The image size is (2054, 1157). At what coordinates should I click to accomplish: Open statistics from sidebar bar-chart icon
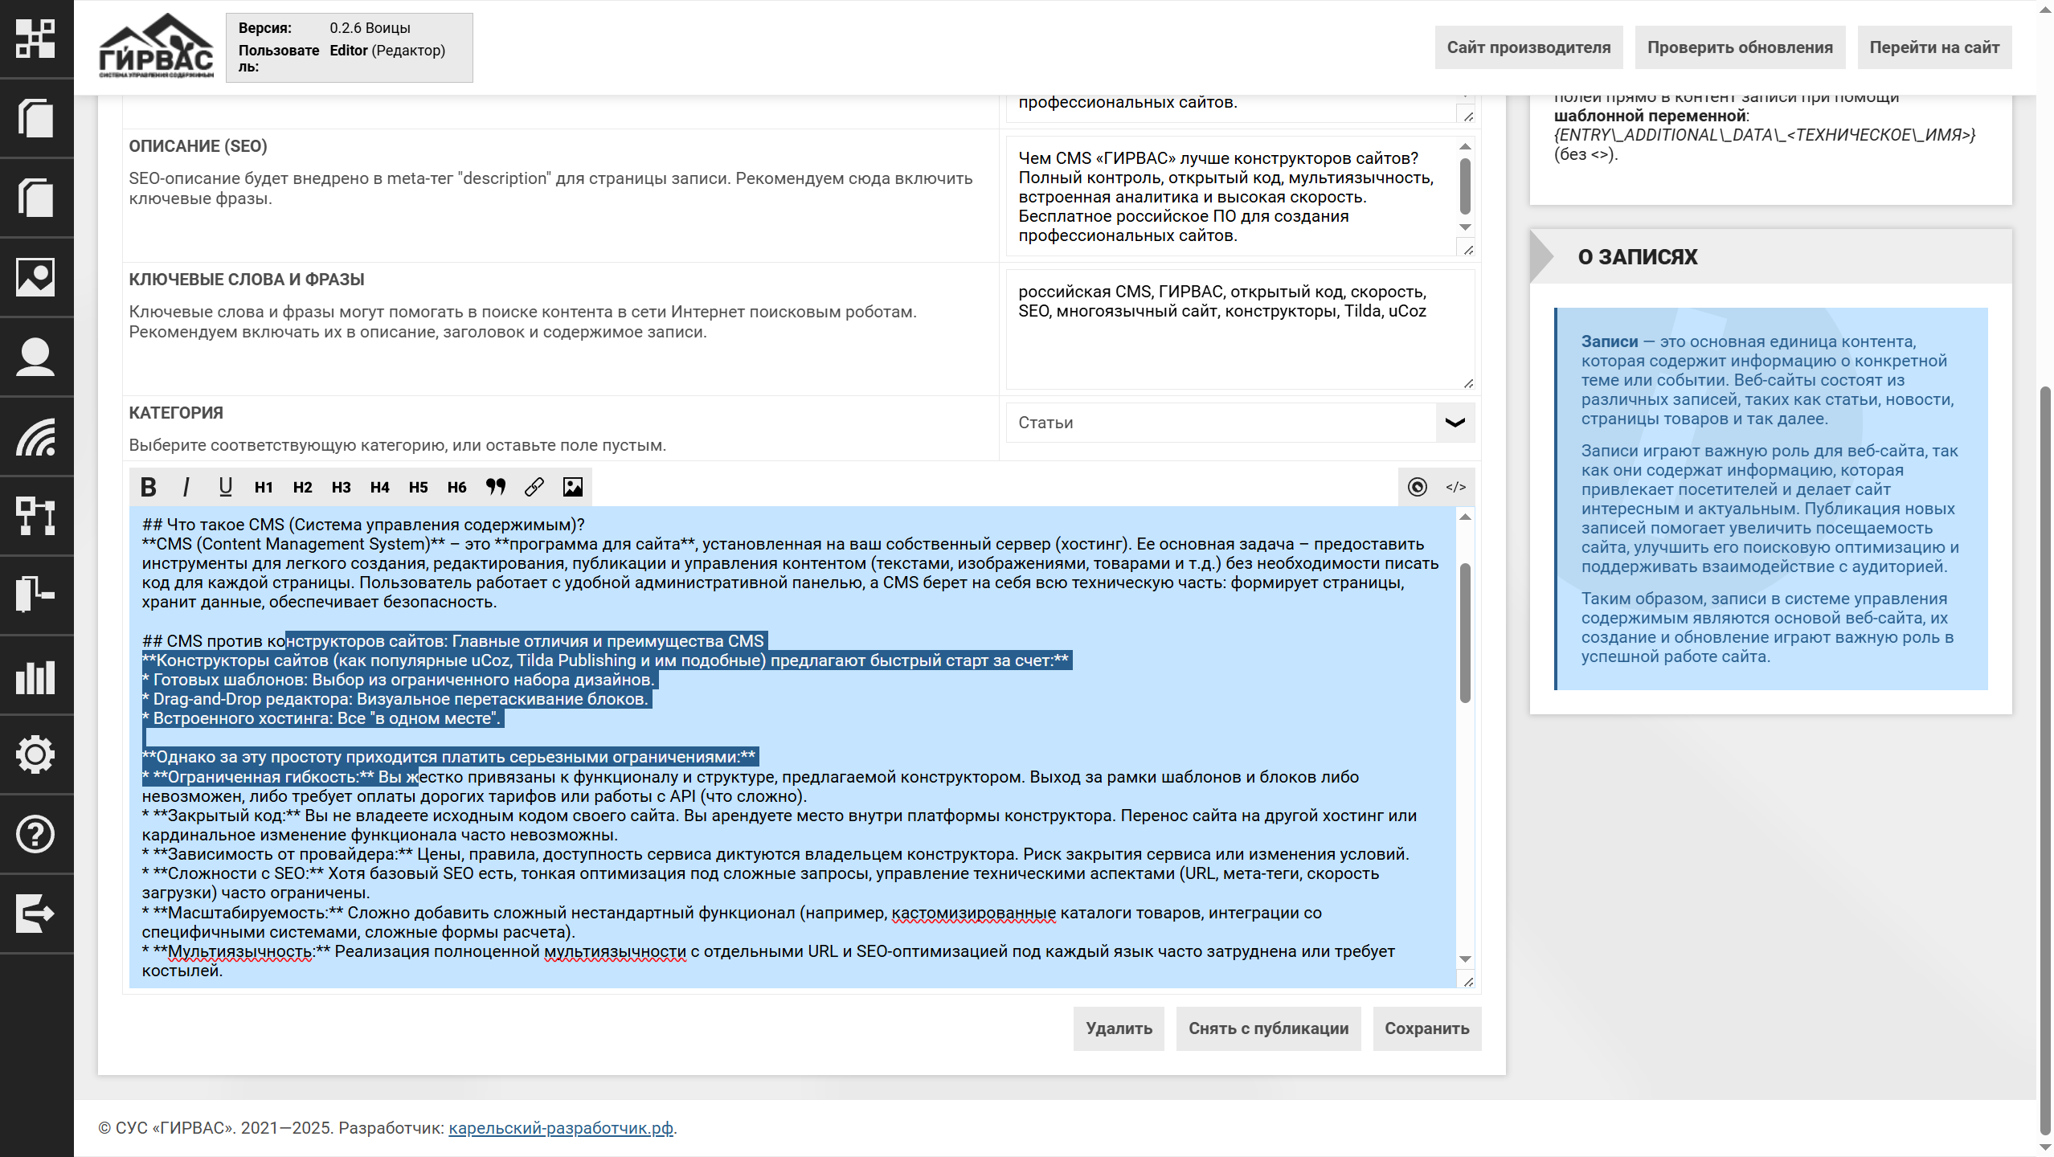point(36,676)
